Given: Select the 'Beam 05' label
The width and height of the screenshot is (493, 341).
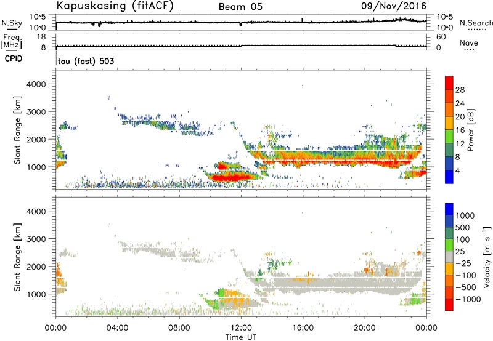Looking at the screenshot, I should tap(240, 7).
